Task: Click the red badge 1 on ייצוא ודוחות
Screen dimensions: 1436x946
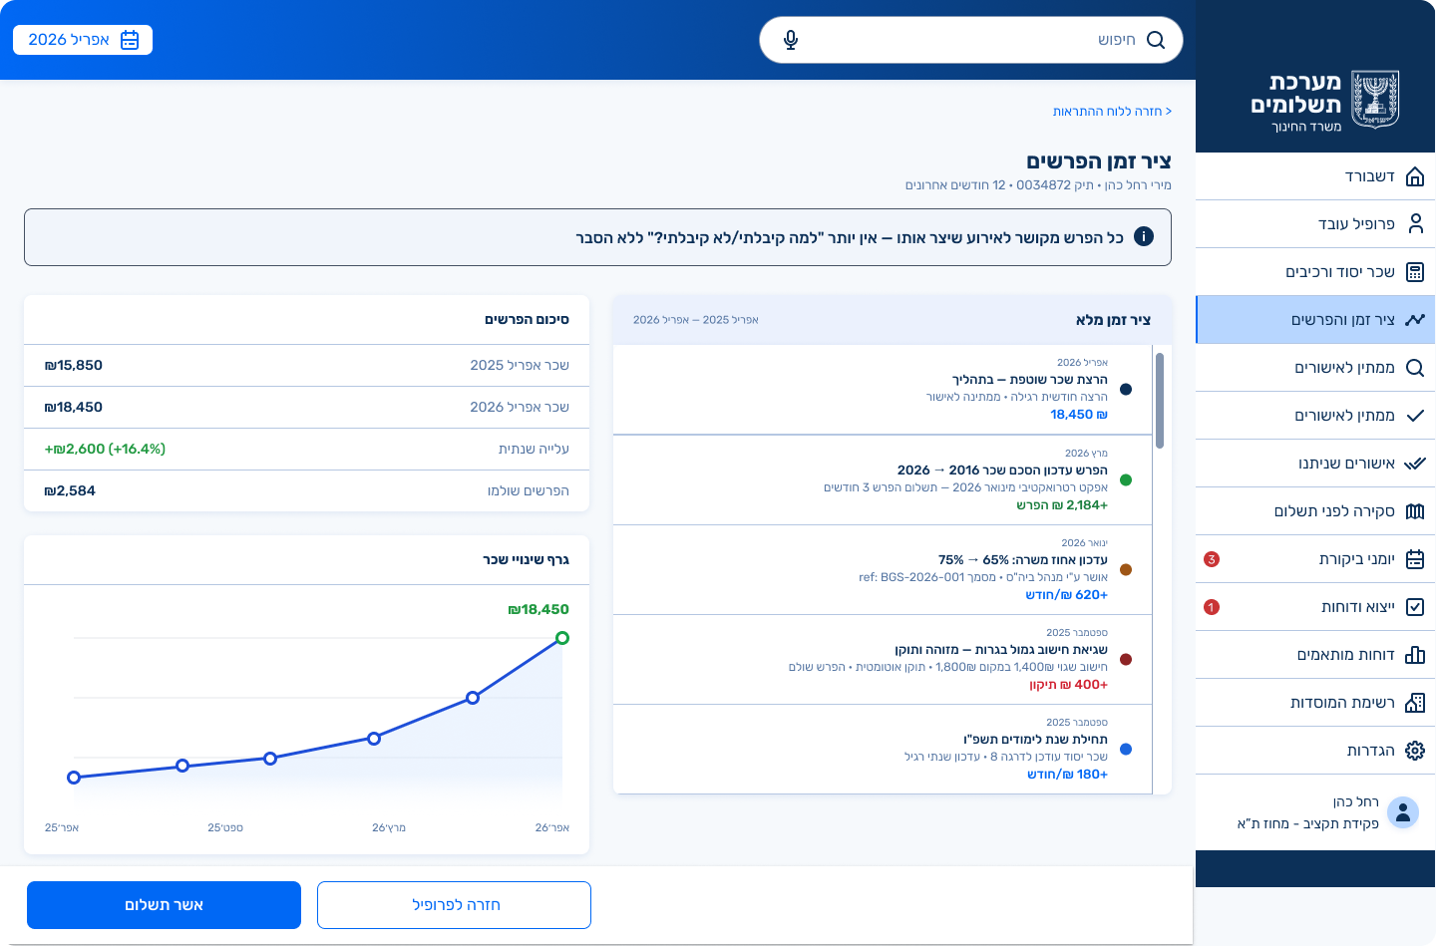Action: [x=1212, y=607]
